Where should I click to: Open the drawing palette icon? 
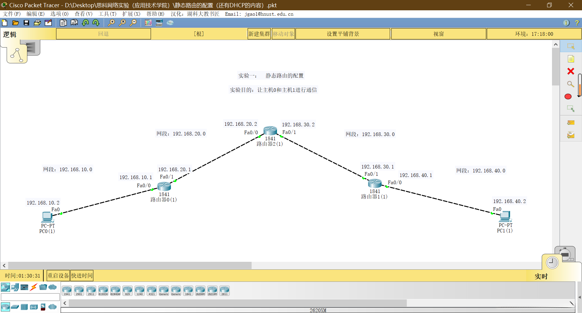(148, 23)
